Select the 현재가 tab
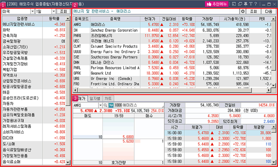The height and width of the screenshot is (167, 278). click(x=80, y=99)
